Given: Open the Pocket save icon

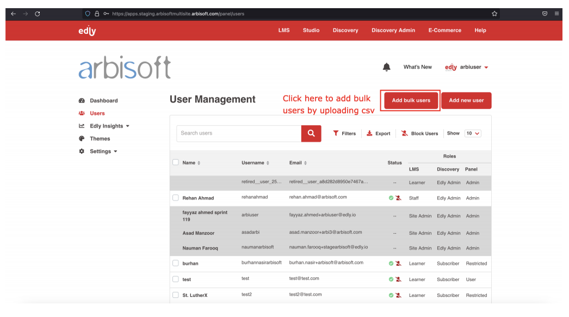Looking at the screenshot, I should coord(545,14).
